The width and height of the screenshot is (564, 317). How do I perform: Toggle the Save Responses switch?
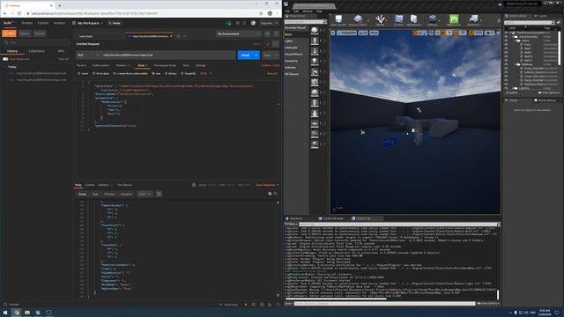[5, 59]
